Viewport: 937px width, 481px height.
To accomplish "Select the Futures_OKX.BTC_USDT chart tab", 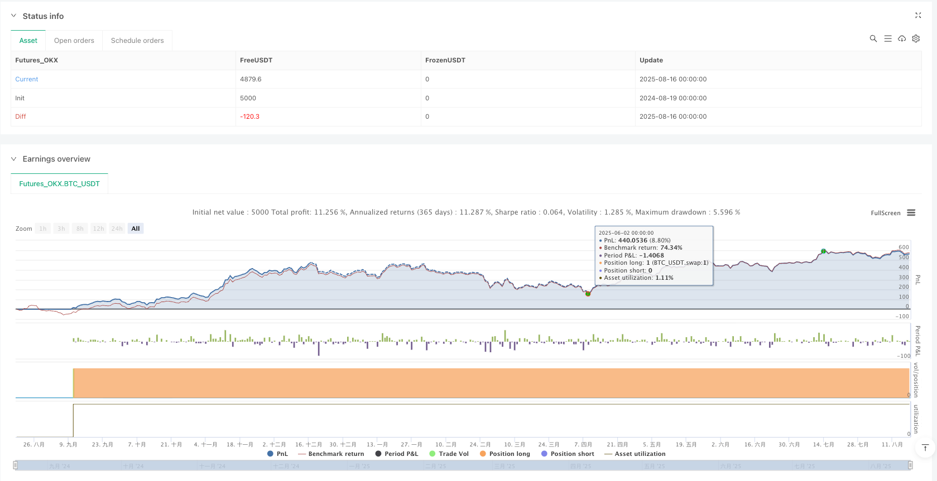I will click(59, 184).
